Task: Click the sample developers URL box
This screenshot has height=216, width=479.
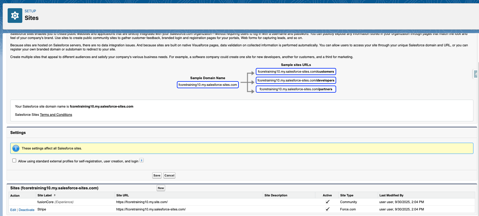Action: pyautogui.click(x=296, y=80)
